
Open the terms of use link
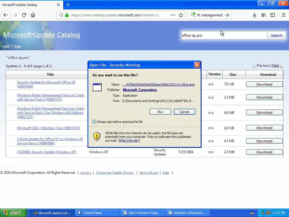coord(148,173)
